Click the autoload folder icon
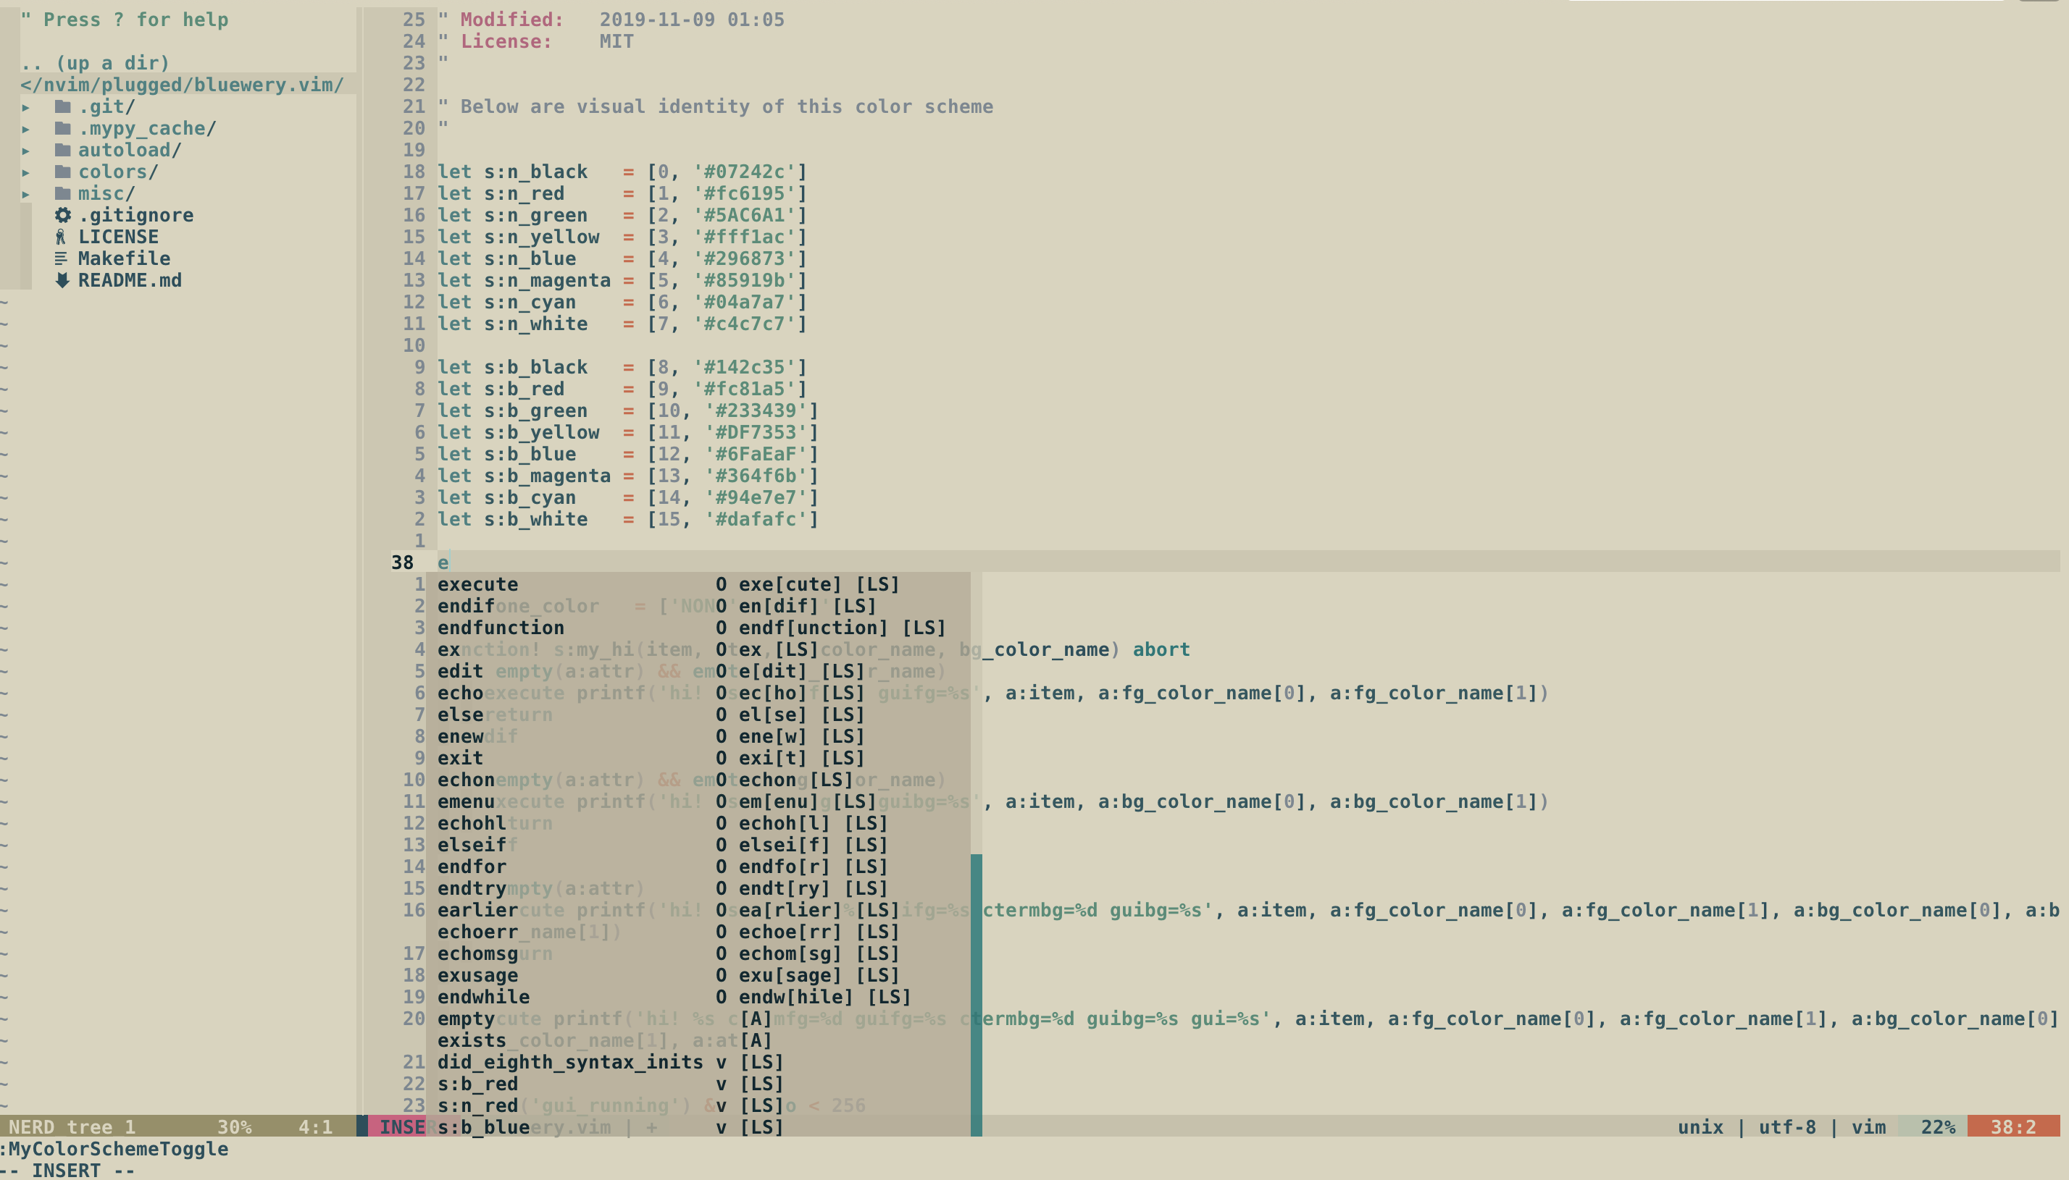Screen dimensions: 2069x1180 (x=62, y=150)
